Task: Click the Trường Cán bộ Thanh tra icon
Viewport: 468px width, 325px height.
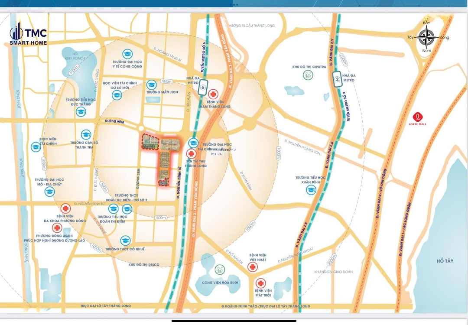Action: 86,134
